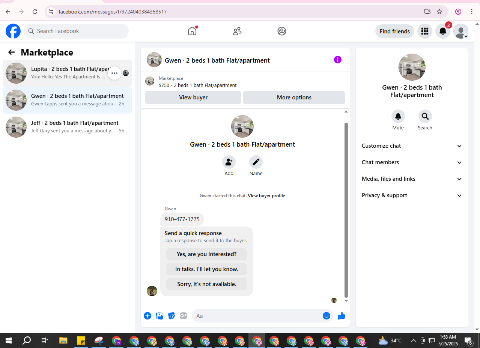Attach a photo using the image icon
The width and height of the screenshot is (480, 348).
[x=160, y=316]
